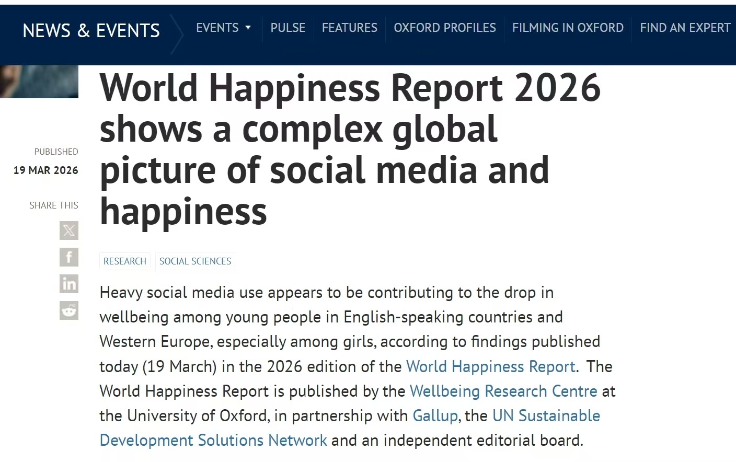This screenshot has height=462, width=736.
Task: Share article on LinkedIn
Action: point(69,284)
